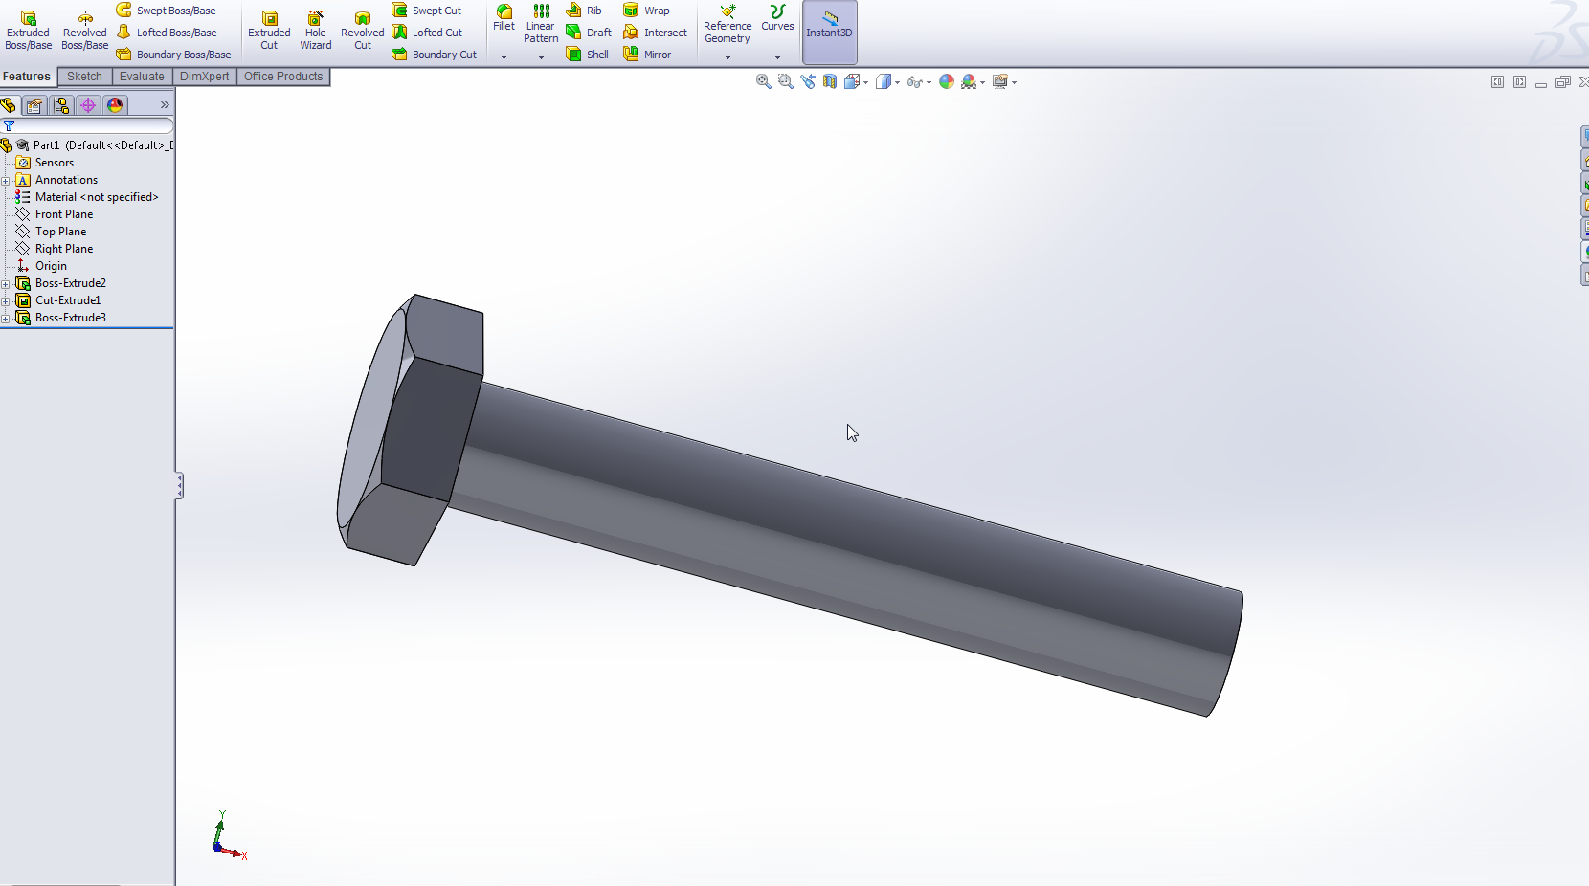Image resolution: width=1589 pixels, height=886 pixels.
Task: Click the Zoom to Fit icon
Action: 764,81
